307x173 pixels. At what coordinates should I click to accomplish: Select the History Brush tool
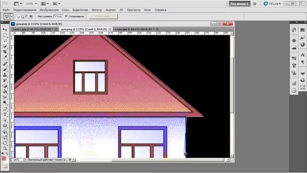(5, 80)
